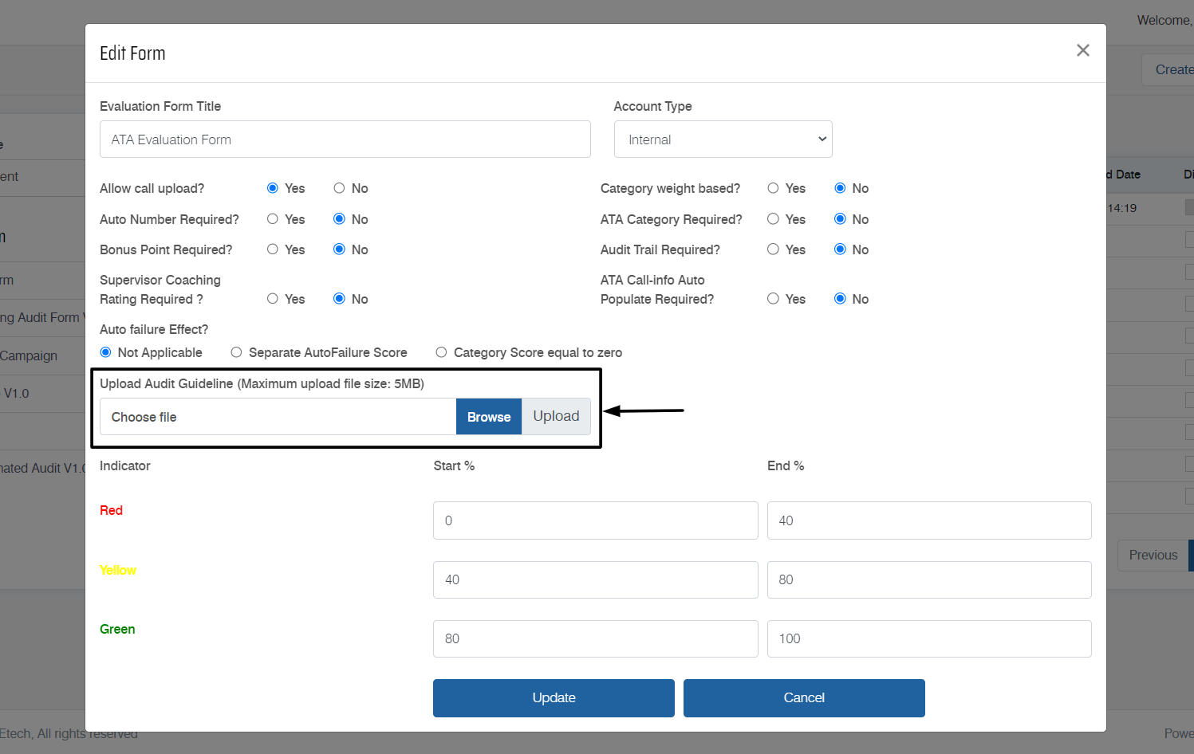Click the Update button

point(554,697)
